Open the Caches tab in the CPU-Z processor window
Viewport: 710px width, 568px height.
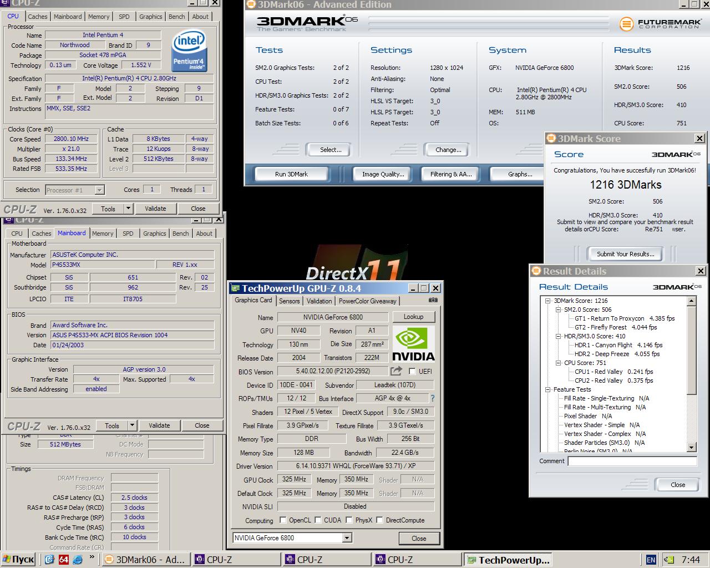[x=38, y=17]
